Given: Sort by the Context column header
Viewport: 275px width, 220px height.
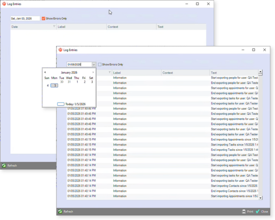Looking at the screenshot, I should 185,73.
